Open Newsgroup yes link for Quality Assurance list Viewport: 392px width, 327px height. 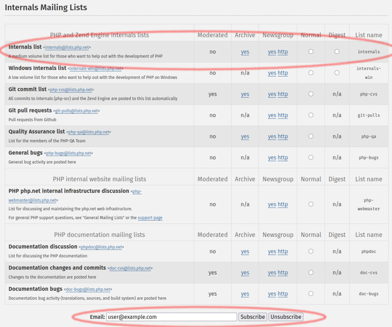coord(272,137)
